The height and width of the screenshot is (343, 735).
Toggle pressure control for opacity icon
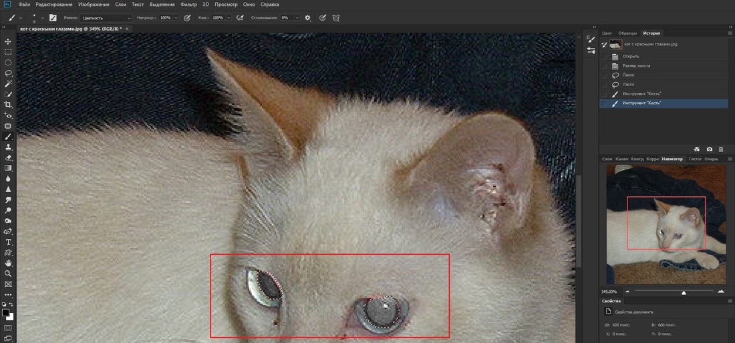click(186, 17)
